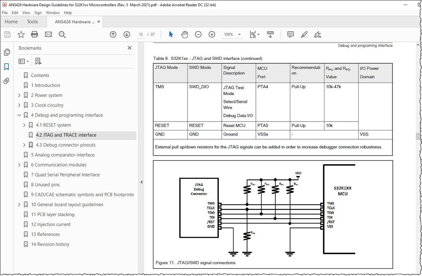The height and width of the screenshot is (276, 422).
Task: Zoom in with plus icon
Action: point(212,35)
